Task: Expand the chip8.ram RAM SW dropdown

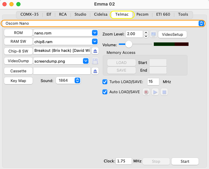Action: pos(95,41)
